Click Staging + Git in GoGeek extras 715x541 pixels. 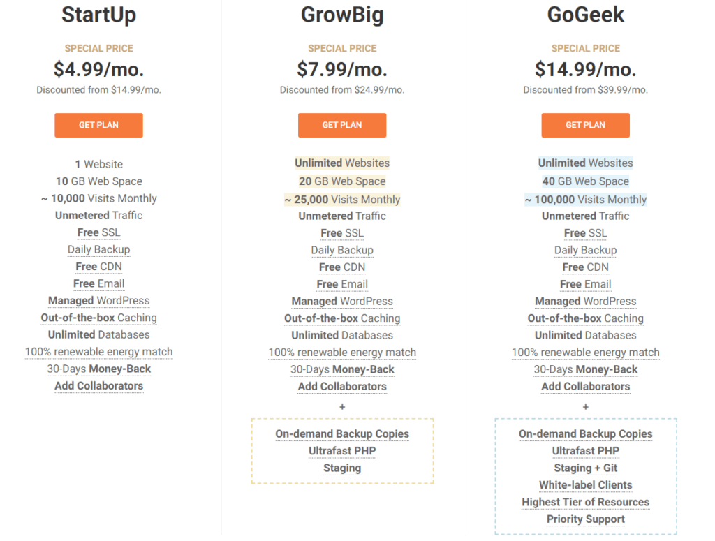585,468
